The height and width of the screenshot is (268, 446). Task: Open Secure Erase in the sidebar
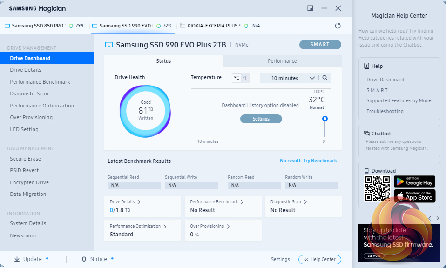tap(25, 159)
